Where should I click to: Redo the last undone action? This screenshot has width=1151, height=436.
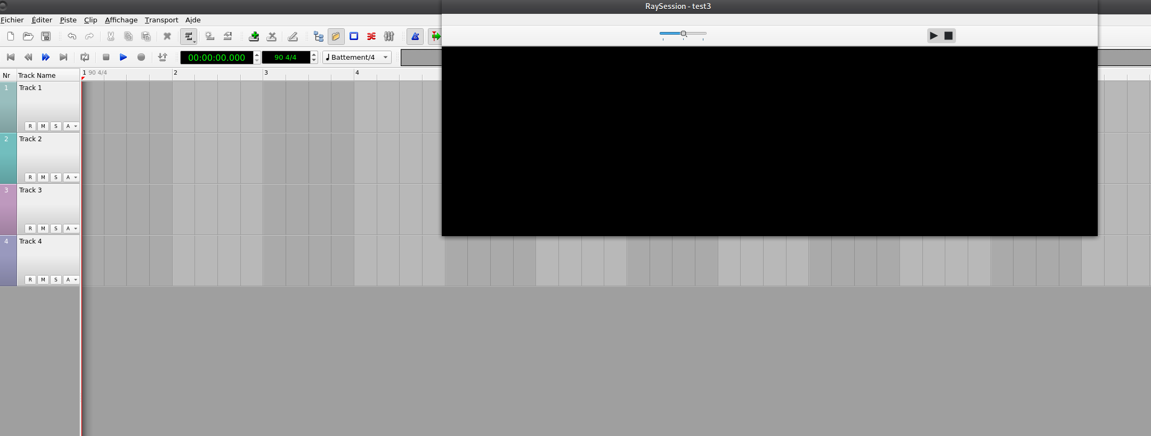(x=90, y=36)
